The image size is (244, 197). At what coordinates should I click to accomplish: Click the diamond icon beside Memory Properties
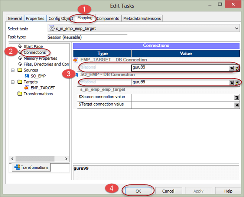point(20,59)
